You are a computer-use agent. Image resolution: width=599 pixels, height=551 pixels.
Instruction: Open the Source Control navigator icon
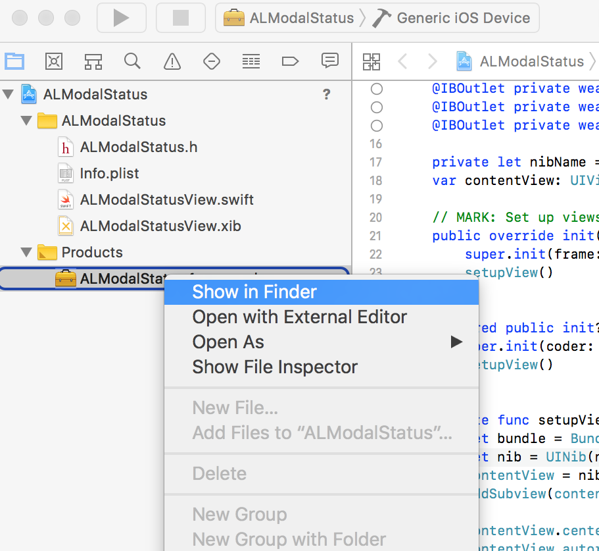[x=54, y=61]
